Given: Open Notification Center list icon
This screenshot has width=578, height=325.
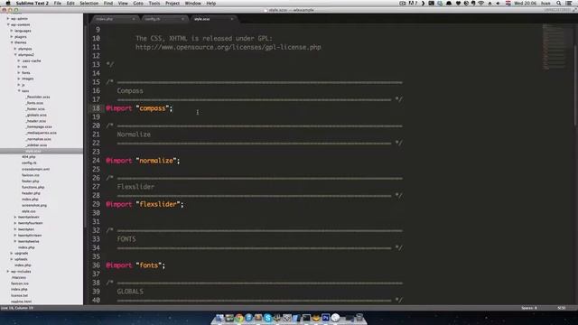Looking at the screenshot, I should [x=570, y=3].
